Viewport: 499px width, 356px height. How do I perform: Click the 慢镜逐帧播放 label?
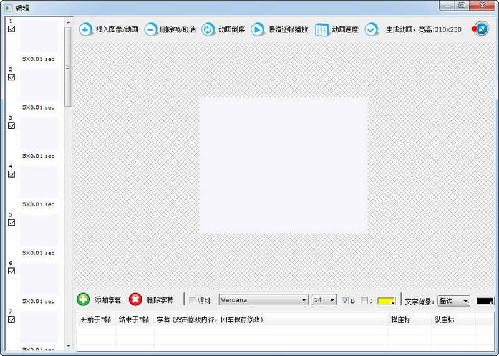[x=288, y=29]
